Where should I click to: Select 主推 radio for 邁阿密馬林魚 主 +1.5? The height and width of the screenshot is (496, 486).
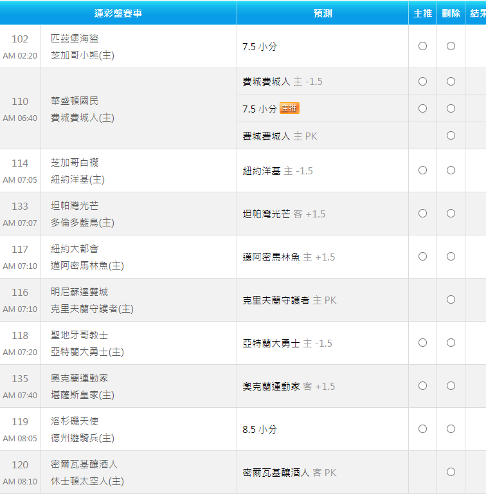pyautogui.click(x=422, y=257)
